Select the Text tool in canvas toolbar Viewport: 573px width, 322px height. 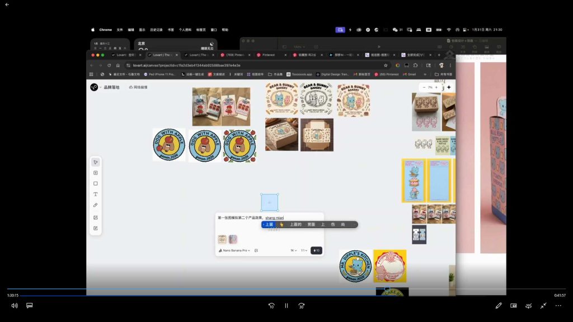[x=95, y=194]
